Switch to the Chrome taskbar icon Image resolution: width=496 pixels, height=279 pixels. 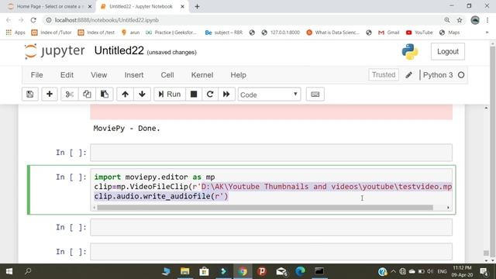(x=243, y=271)
